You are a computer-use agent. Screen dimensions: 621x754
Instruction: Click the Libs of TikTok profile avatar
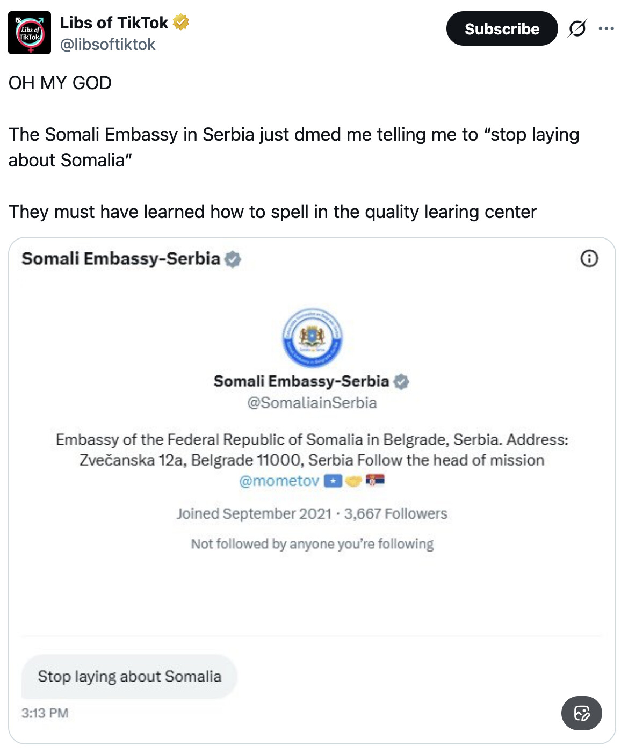[30, 33]
